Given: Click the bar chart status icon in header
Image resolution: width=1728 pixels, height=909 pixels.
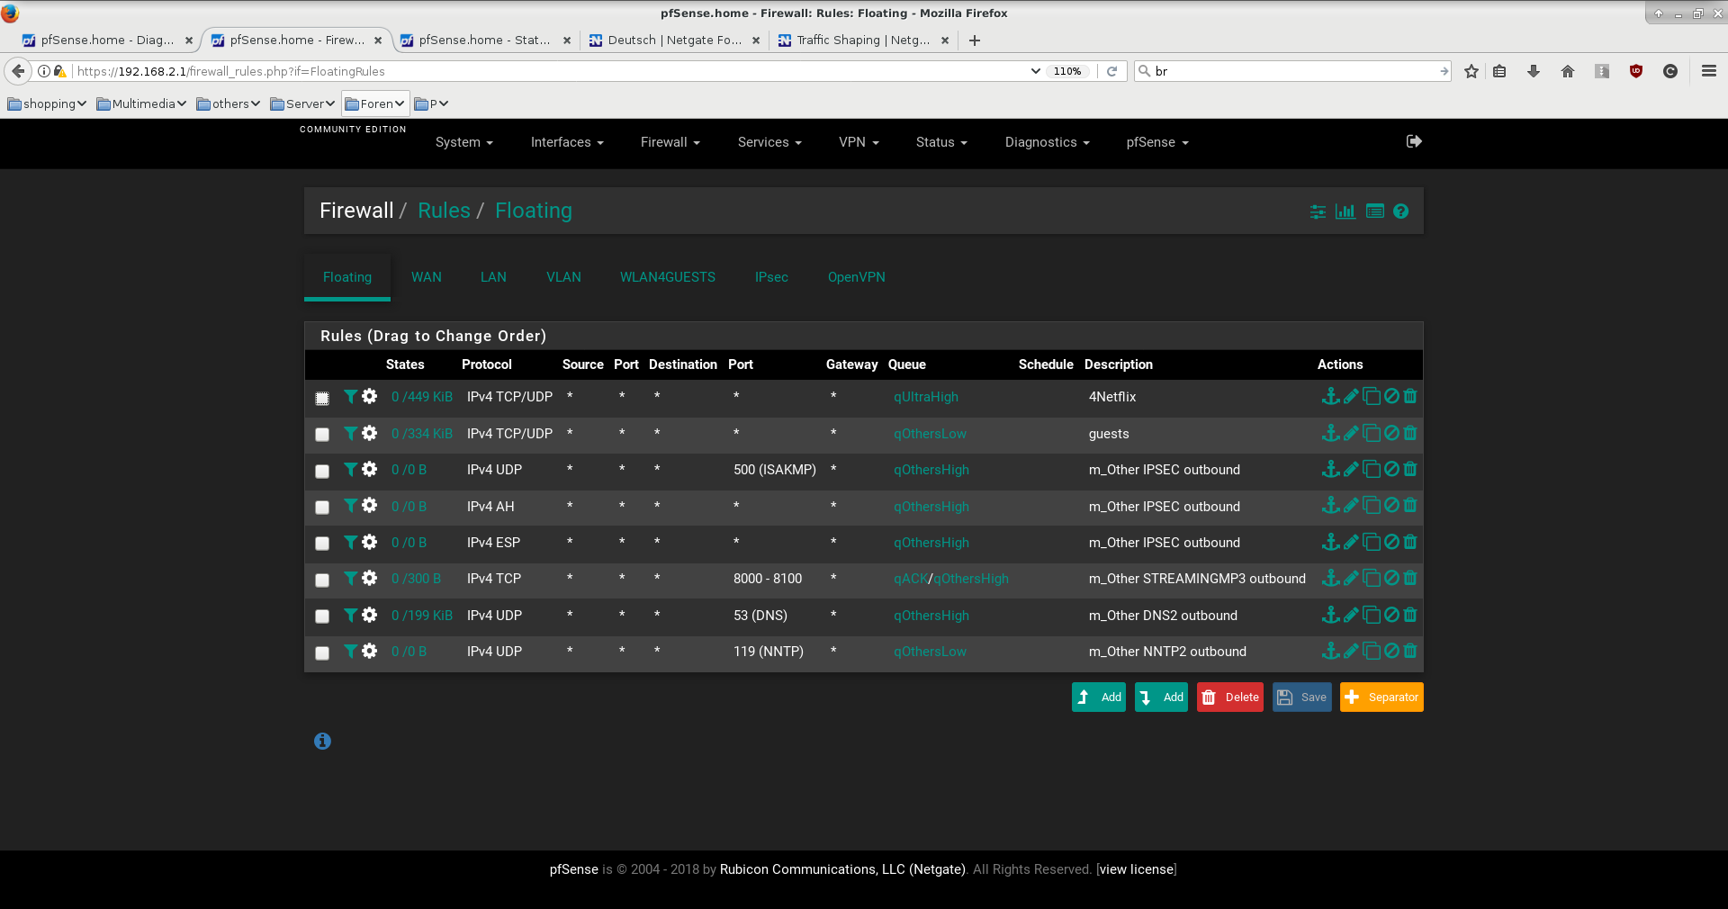Looking at the screenshot, I should pos(1345,211).
